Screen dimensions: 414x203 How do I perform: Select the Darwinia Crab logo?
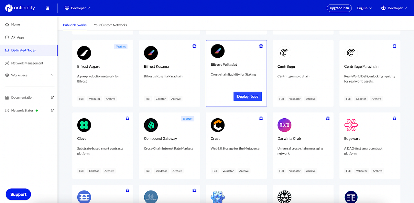284,125
